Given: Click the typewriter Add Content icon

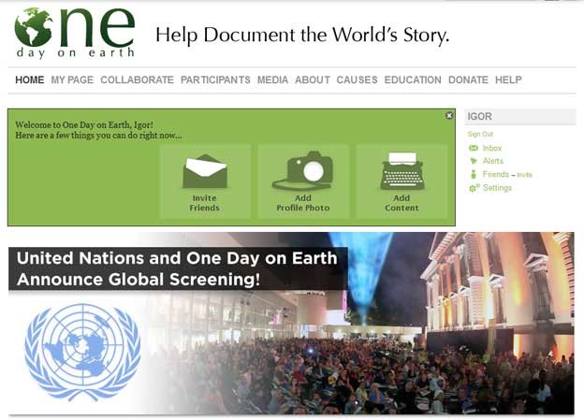Looking at the screenshot, I should (x=401, y=171).
